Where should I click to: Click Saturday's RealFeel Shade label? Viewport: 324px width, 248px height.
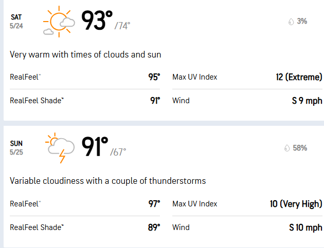(37, 101)
